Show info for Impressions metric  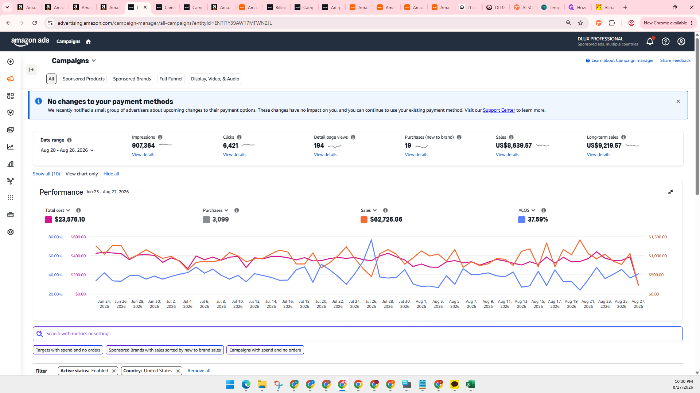tap(160, 137)
